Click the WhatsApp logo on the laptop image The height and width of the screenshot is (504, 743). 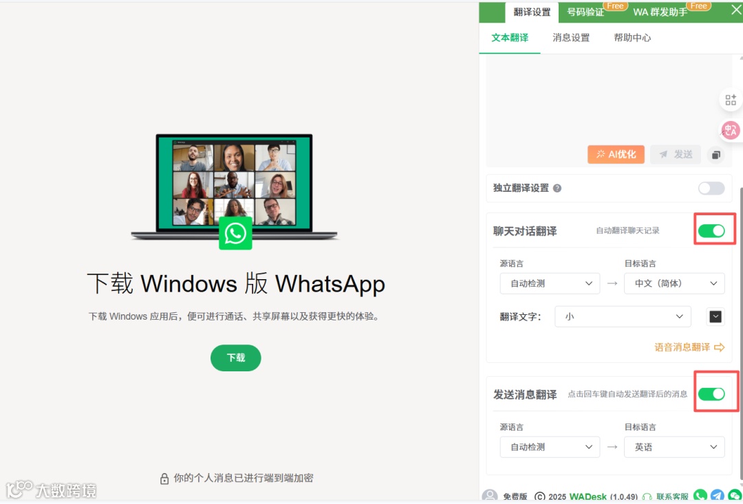pyautogui.click(x=235, y=233)
